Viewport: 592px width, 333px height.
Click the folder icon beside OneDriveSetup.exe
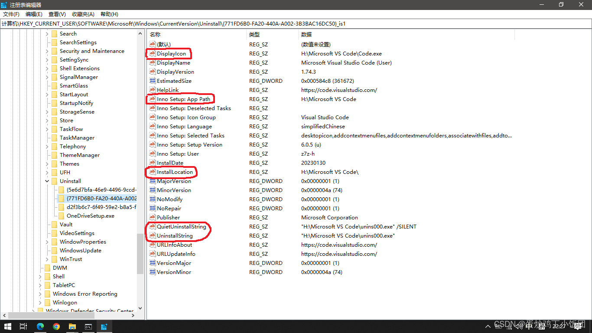[x=61, y=215]
